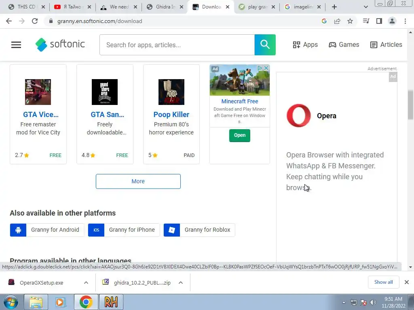This screenshot has height=310, width=414.
Task: Click the address bar URL
Action: 99,21
